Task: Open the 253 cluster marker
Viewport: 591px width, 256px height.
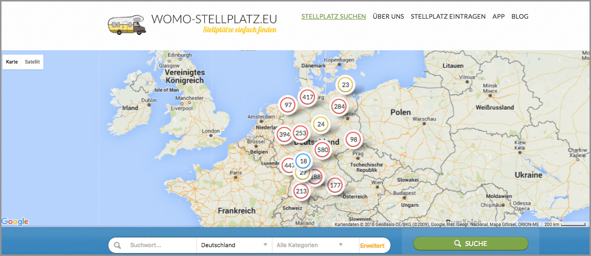Action: (x=301, y=133)
